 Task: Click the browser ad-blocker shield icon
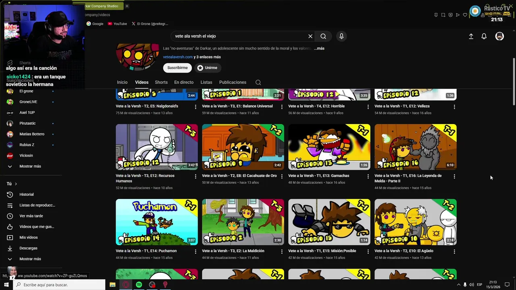(450, 15)
